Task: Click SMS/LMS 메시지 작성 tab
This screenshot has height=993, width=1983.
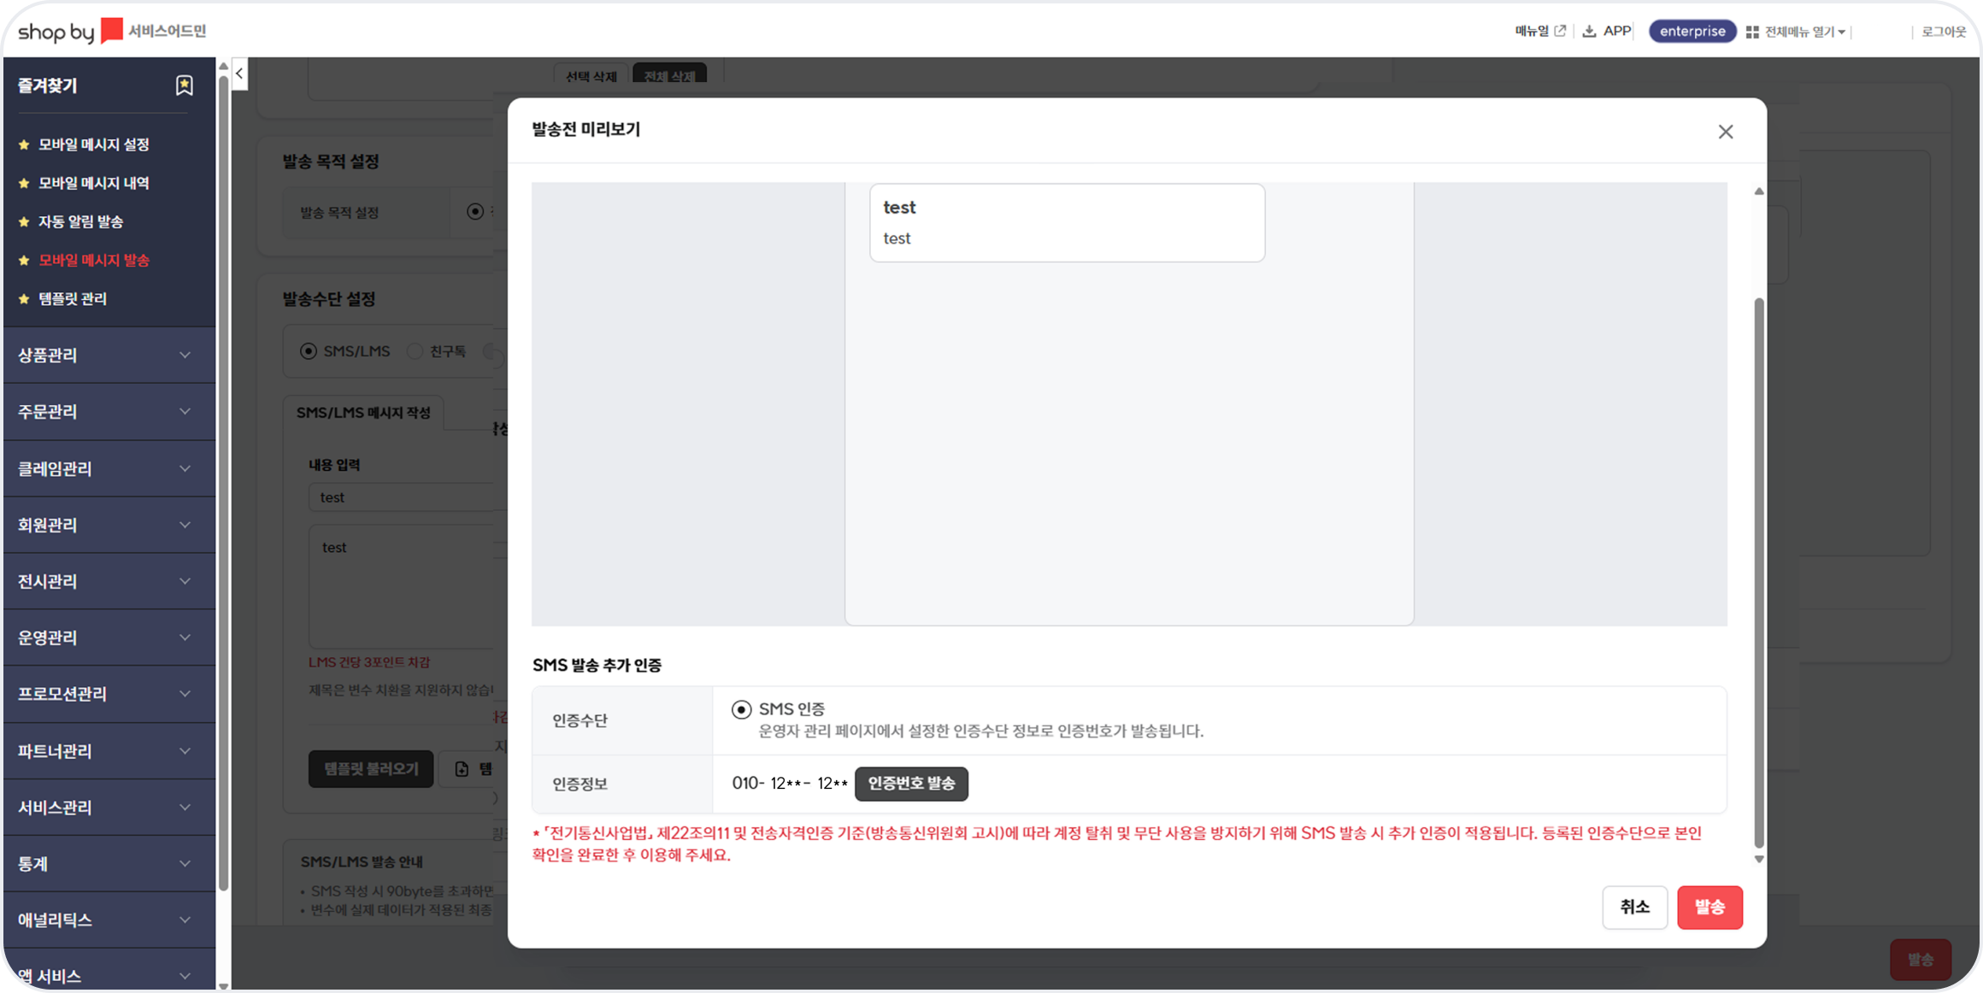Action: 363,413
